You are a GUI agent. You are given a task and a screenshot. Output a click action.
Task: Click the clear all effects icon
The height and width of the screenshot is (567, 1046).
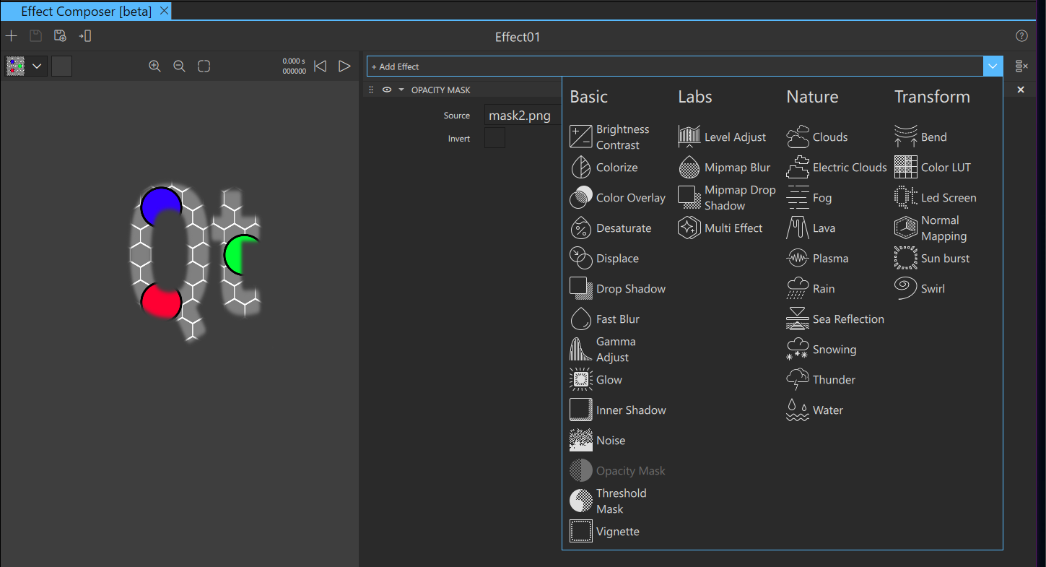(1021, 66)
